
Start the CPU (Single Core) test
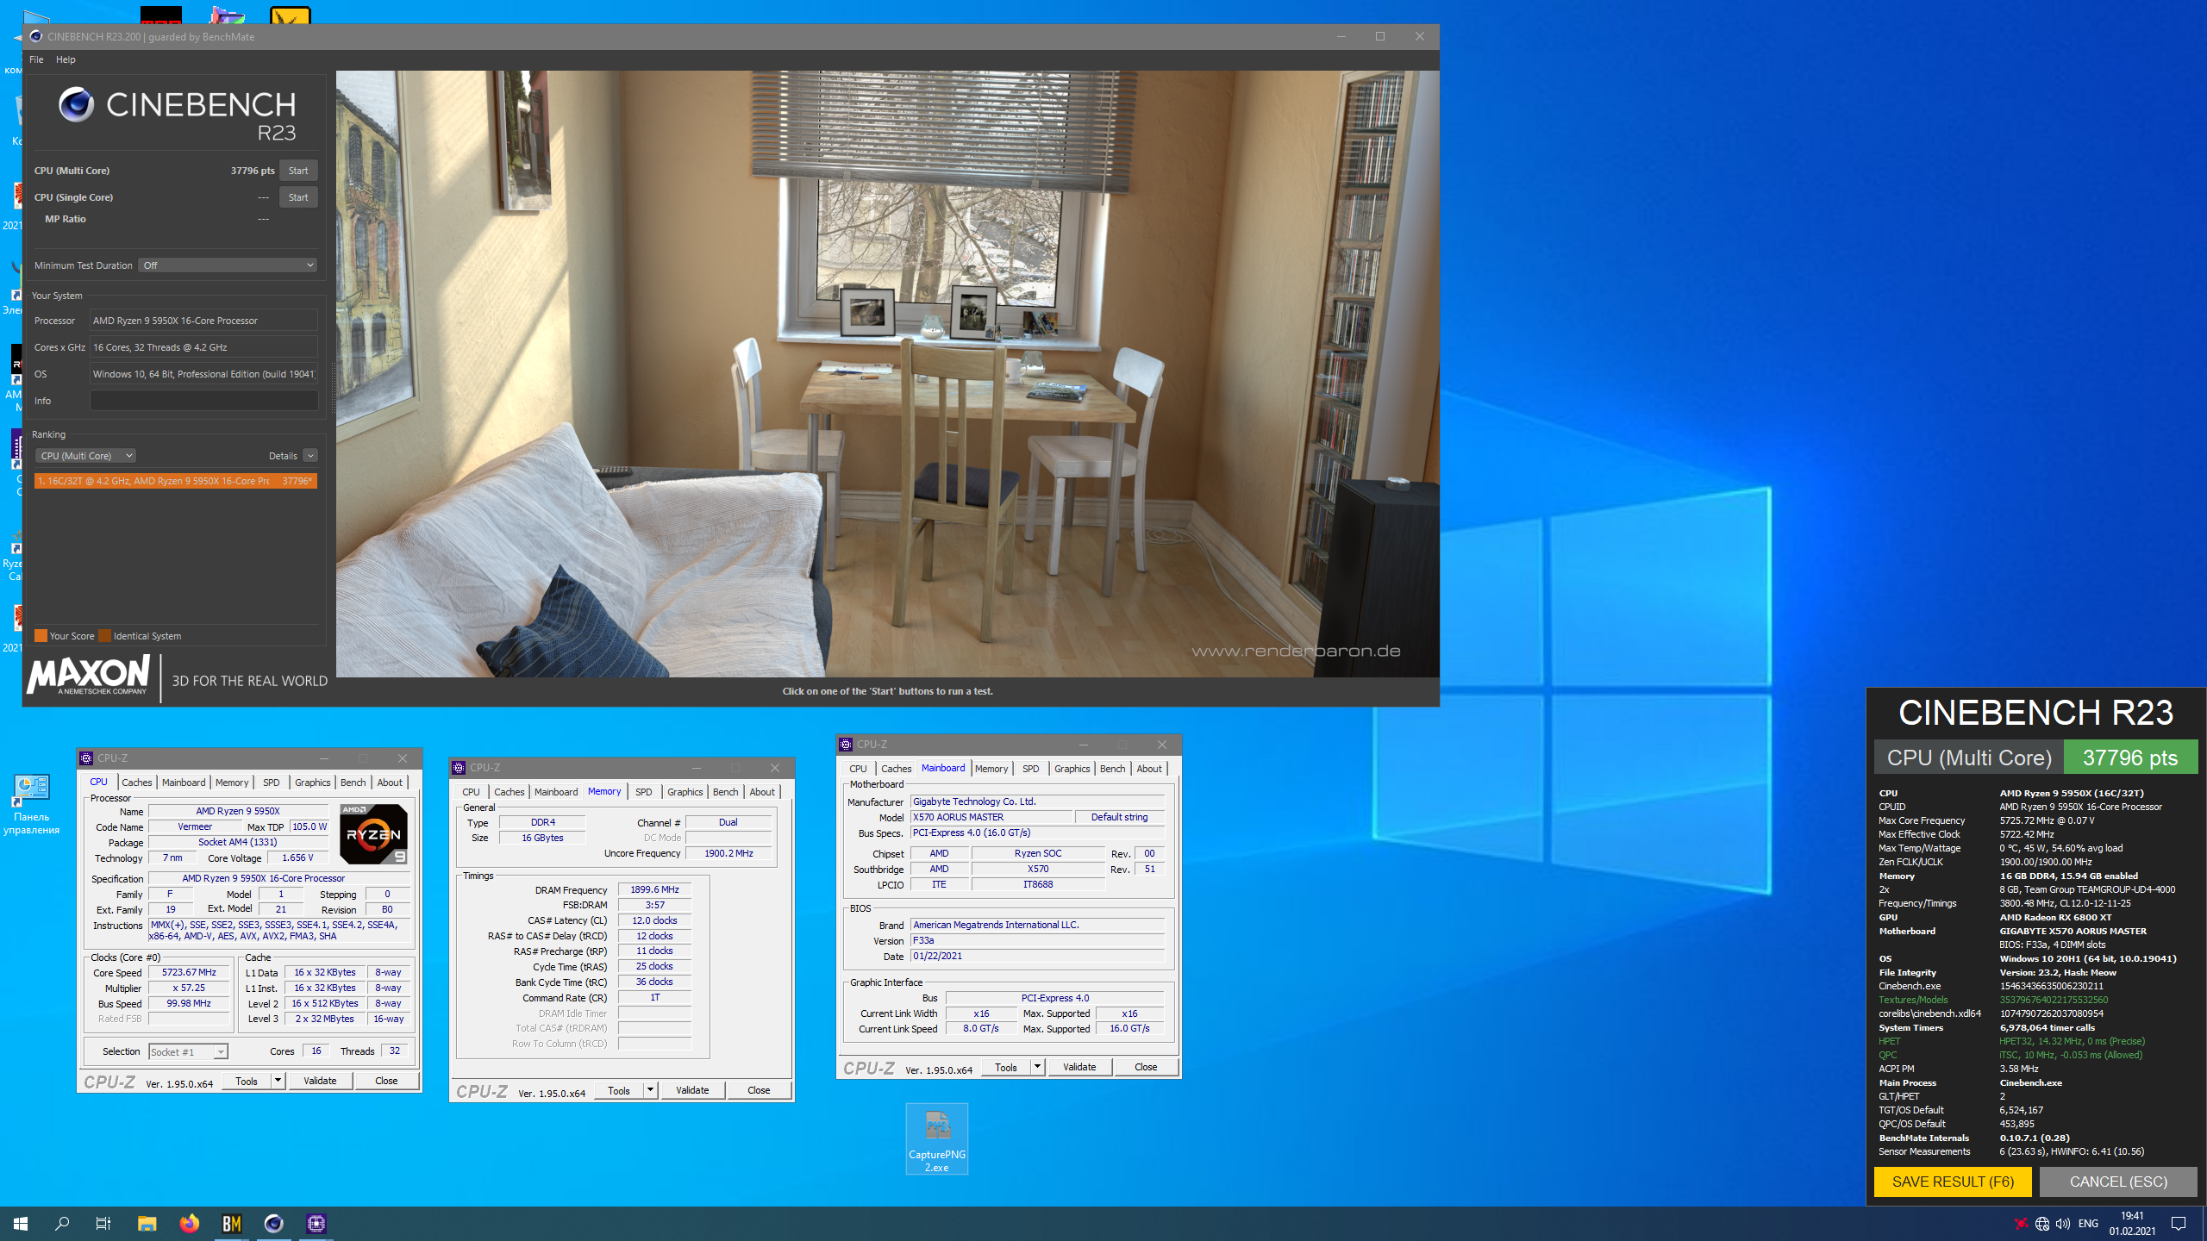298,197
